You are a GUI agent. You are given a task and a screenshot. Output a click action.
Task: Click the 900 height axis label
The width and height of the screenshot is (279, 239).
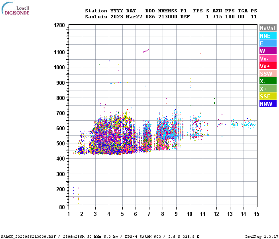(61, 83)
